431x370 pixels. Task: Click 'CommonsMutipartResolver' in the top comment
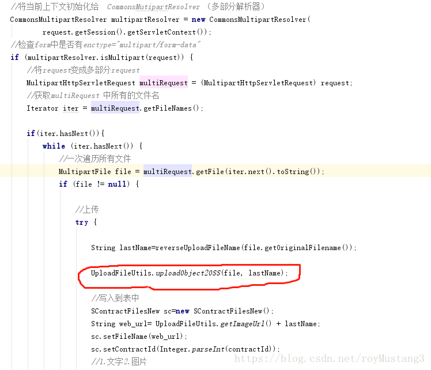[153, 7]
